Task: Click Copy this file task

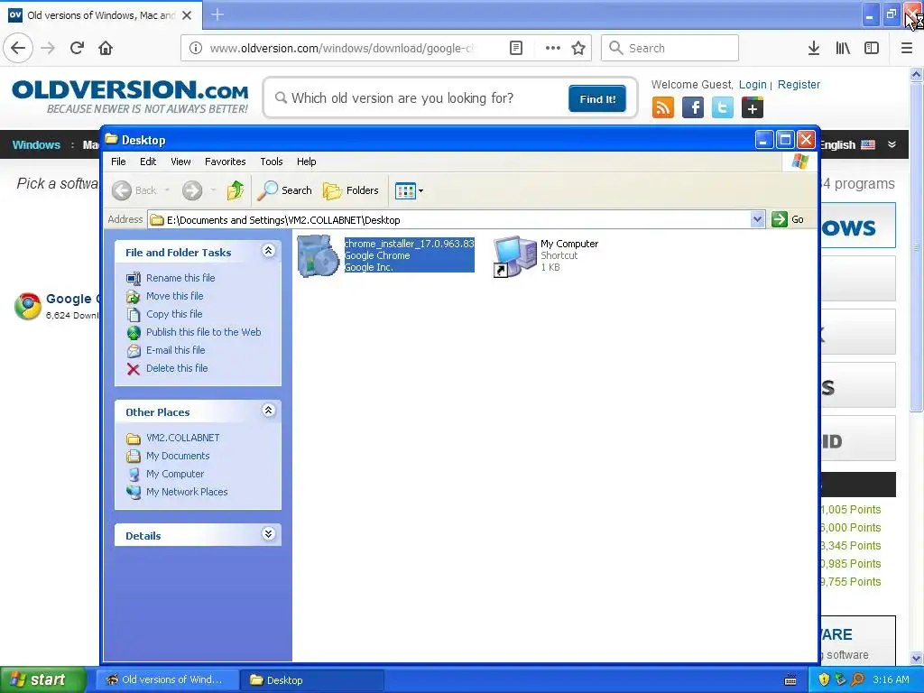Action: (174, 314)
